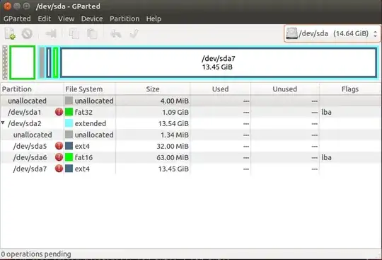
Task: Click the green fat32 color swatch for sda1
Action: tap(69, 112)
